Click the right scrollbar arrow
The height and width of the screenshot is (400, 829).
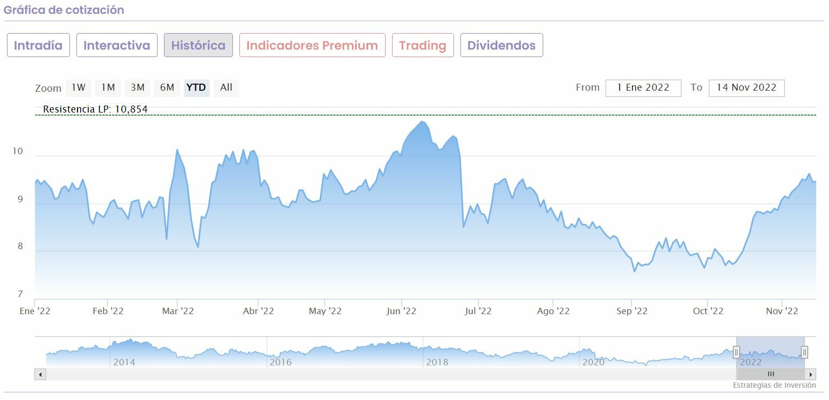coord(811,374)
